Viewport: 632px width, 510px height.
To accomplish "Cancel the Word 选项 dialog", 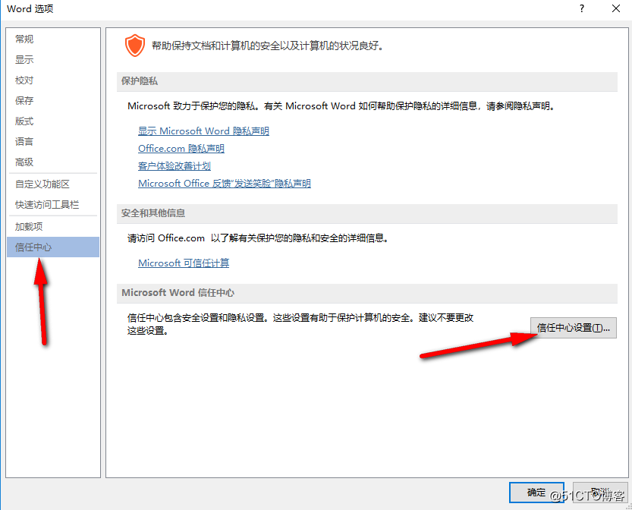I will [600, 493].
